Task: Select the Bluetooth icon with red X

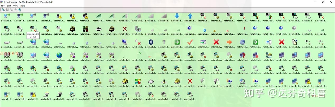Action: click(x=138, y=42)
